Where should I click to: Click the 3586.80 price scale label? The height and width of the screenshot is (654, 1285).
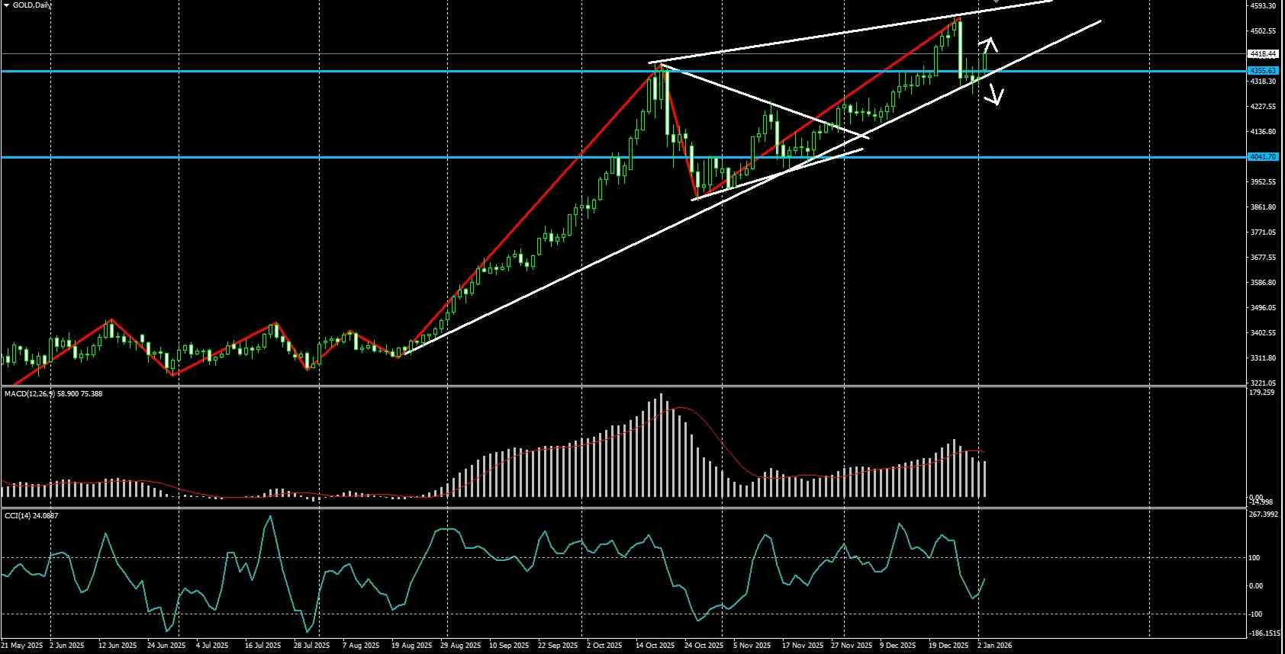(x=1263, y=283)
